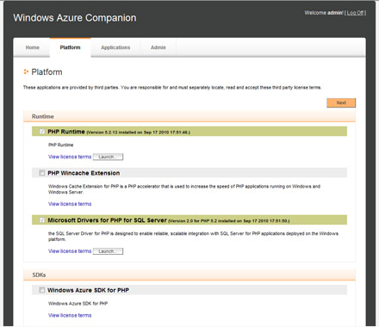379x327 pixels.
Task: Click the third party license notice text
Action: point(172,88)
